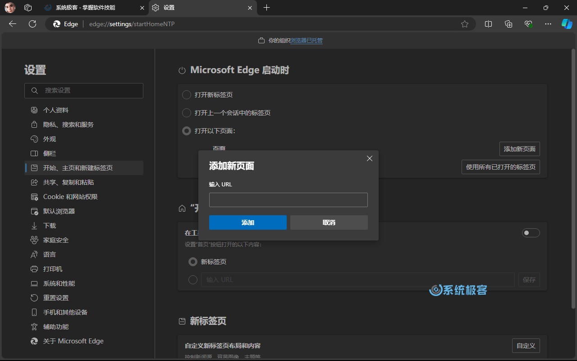Open the Settings and more menu
Screen dimensions: 577x361
[548, 24]
